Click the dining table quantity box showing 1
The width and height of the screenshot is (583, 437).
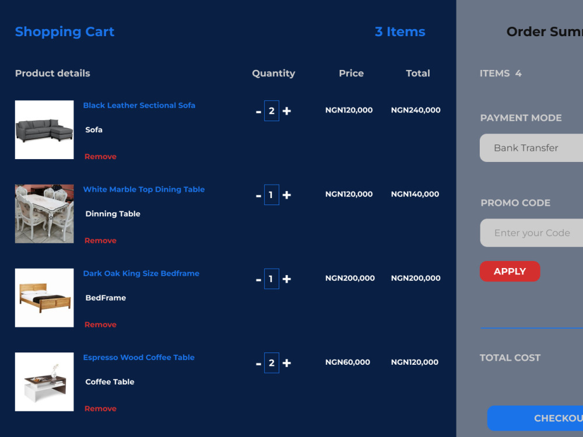click(272, 195)
